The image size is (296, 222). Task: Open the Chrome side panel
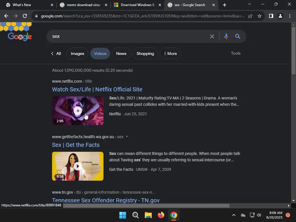click(271, 16)
